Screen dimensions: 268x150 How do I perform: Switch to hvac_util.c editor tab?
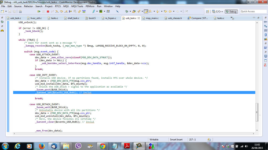point(34,18)
